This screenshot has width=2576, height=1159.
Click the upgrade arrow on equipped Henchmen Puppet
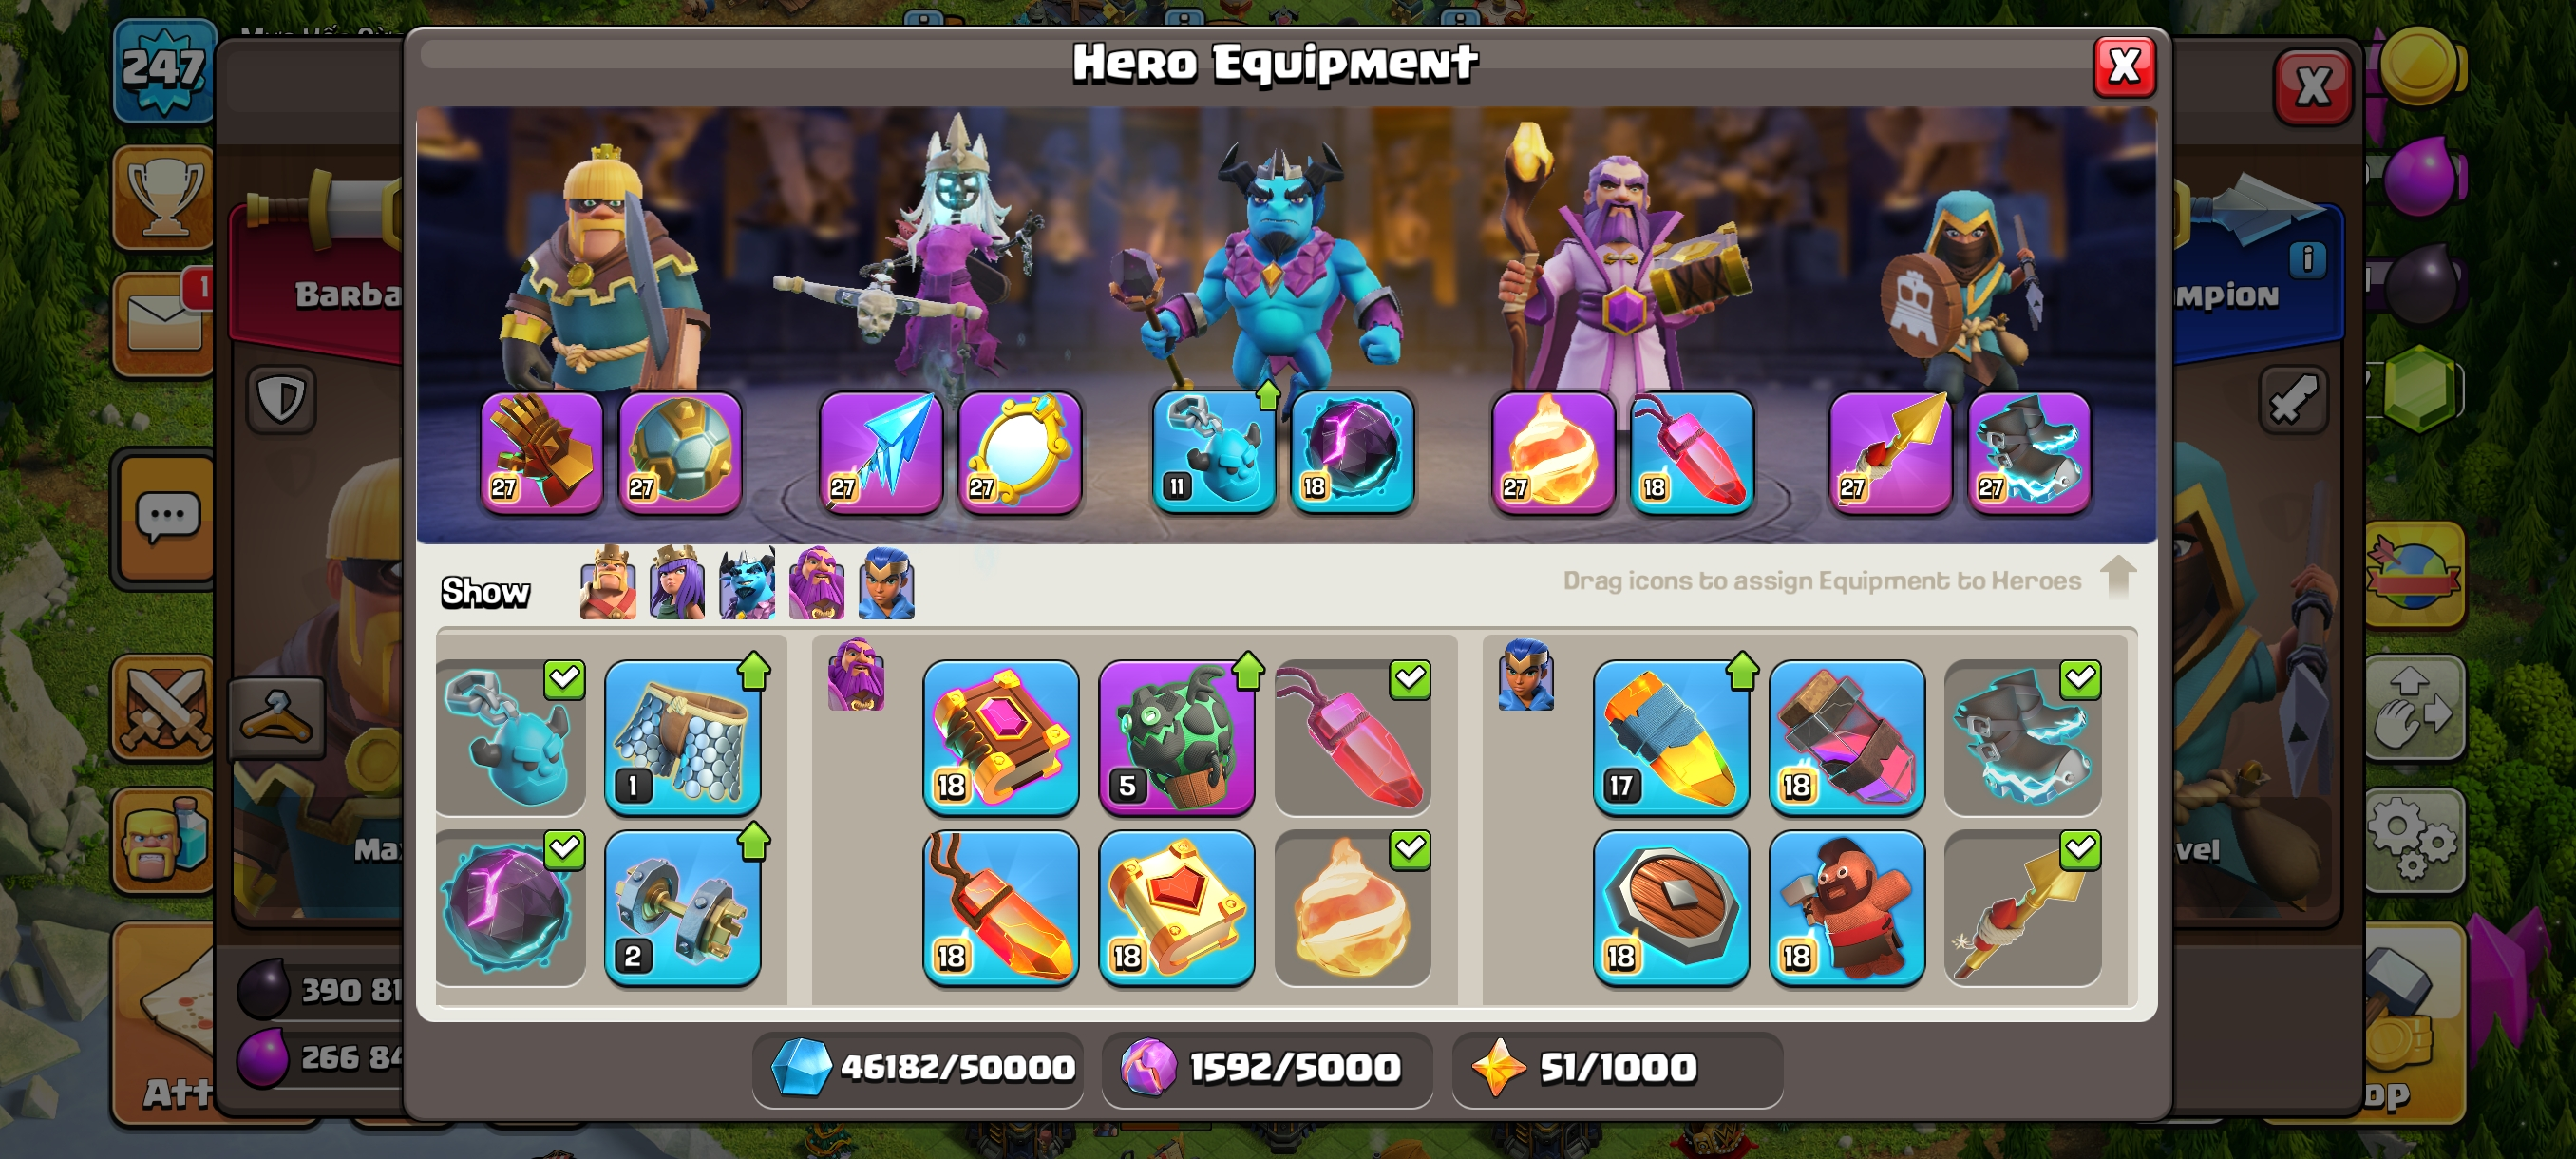(x=1268, y=395)
